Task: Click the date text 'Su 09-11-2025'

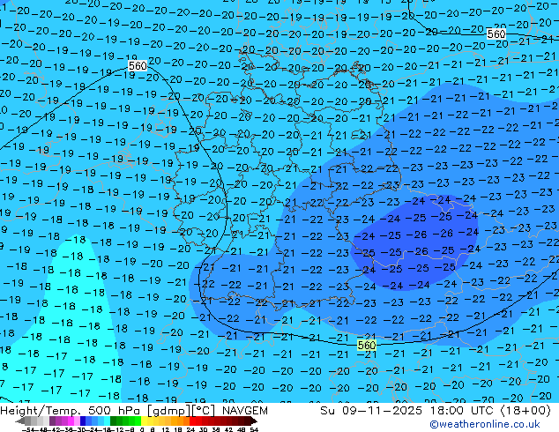Action: [x=371, y=411]
